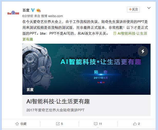Click the lightning bolt icon on the image
The image size is (158, 130).
pyautogui.click(x=143, y=51)
